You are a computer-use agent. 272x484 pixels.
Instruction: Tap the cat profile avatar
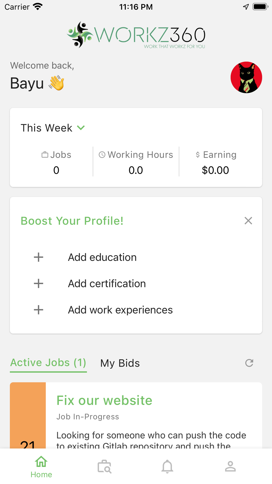[x=246, y=77]
